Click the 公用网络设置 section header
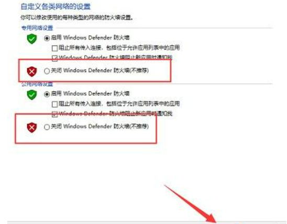This screenshot has width=287, height=224. point(37,84)
